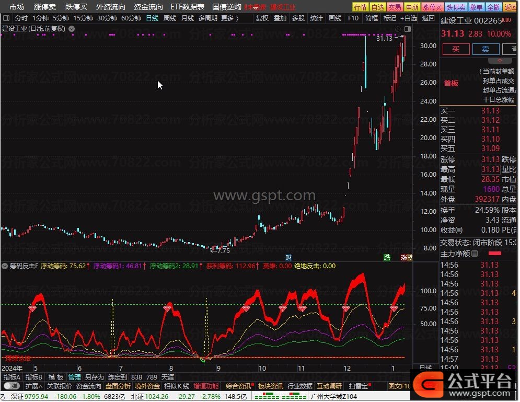Toggle the side panel icon at chart top-right
This screenshot has width=520, height=402.
pyautogui.click(x=408, y=29)
